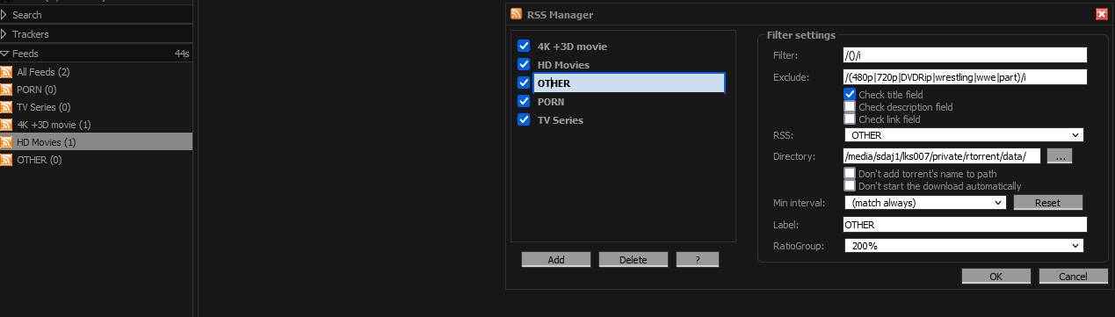Toggle the OTHER filter checkbox

(x=525, y=83)
